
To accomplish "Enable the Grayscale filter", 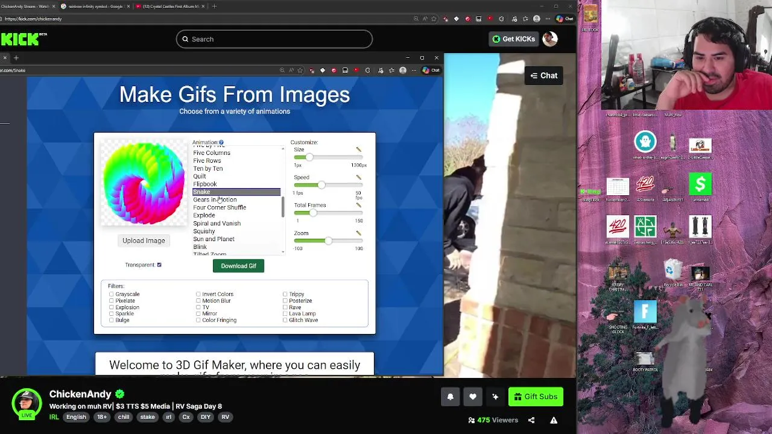I will click(x=112, y=294).
